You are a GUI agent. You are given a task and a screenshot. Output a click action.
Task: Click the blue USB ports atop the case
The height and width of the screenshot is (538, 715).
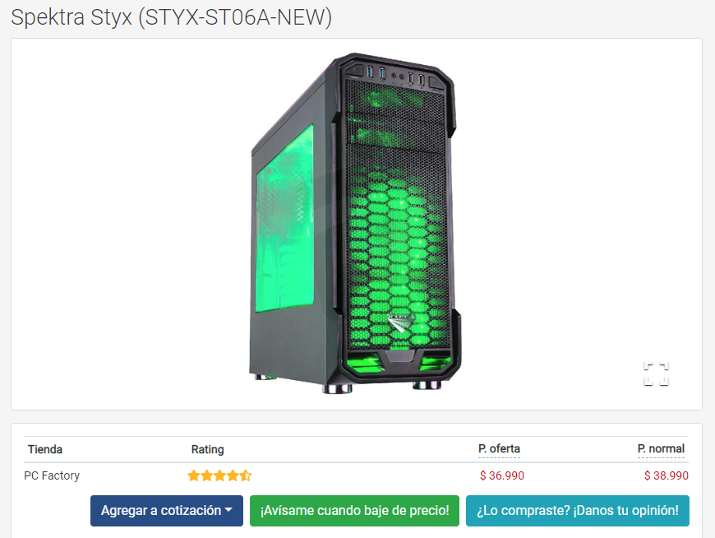(x=376, y=73)
